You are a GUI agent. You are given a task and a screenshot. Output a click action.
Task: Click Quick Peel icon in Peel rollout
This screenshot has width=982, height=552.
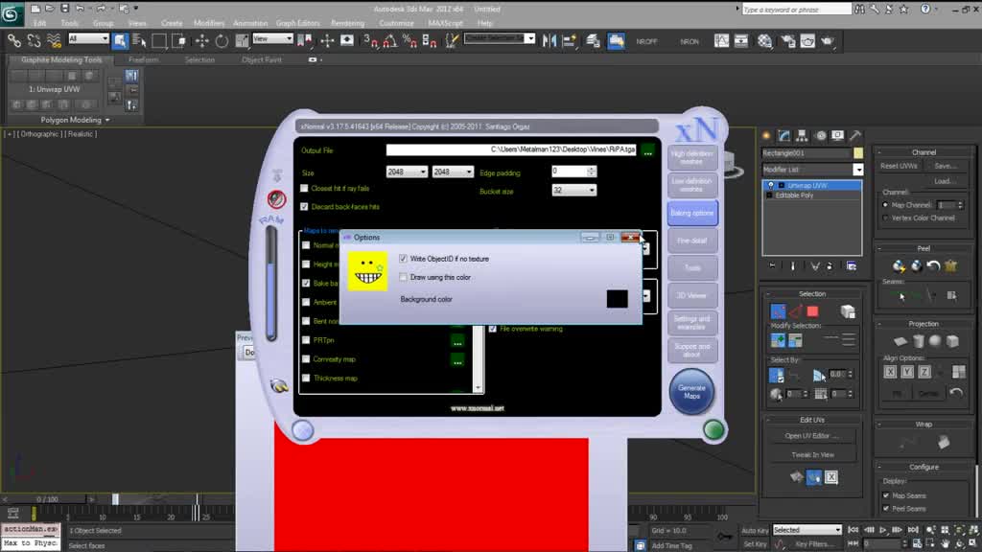[899, 266]
